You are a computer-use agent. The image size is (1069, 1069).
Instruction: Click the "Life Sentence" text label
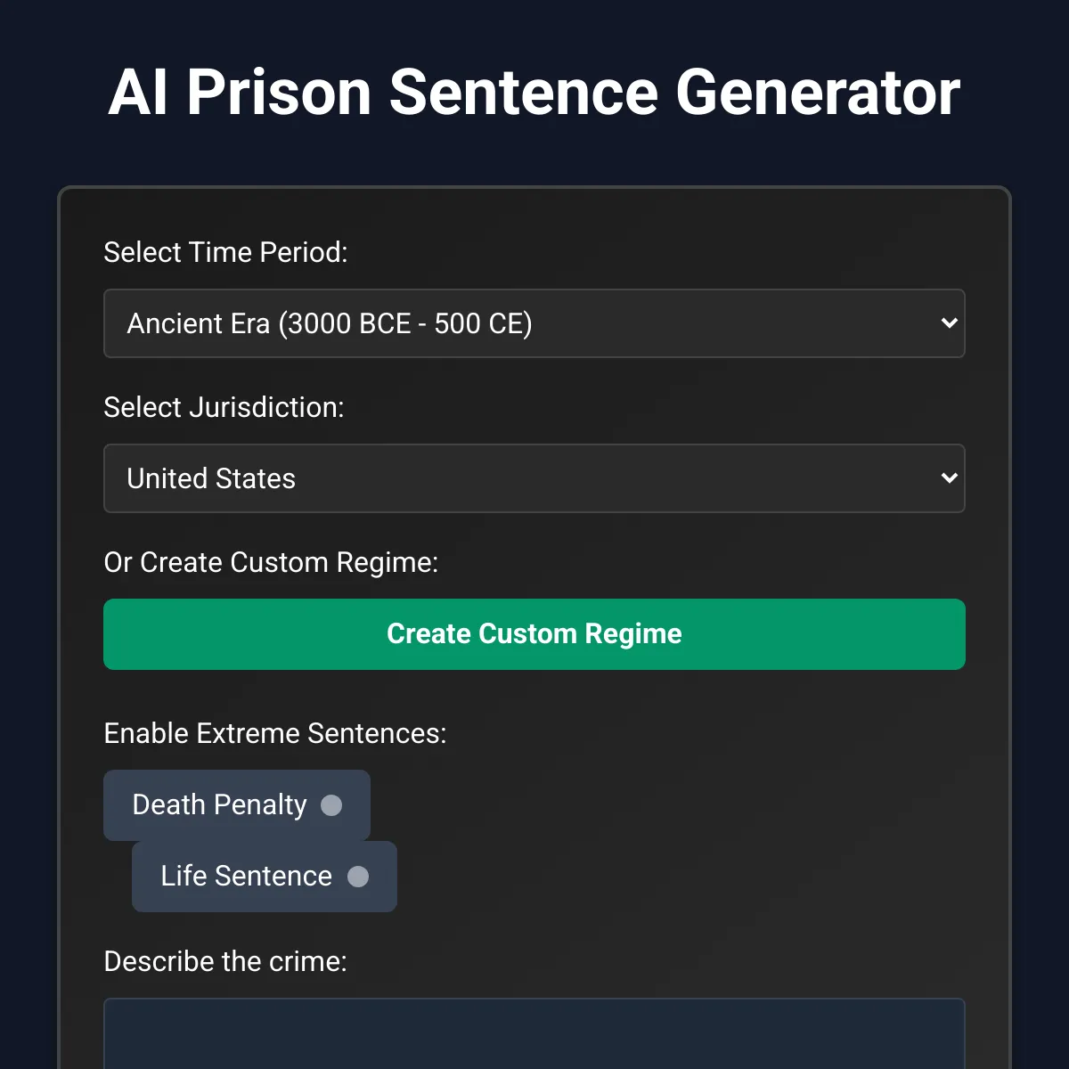pos(246,877)
